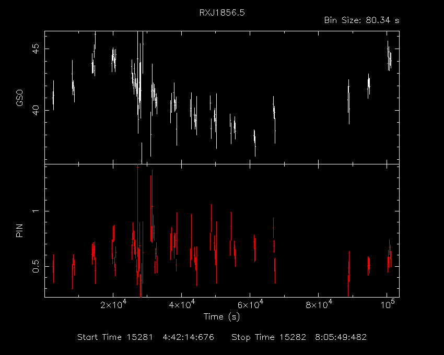Click the 45 tick label on GSO axis
The height and width of the screenshot is (355, 444).
point(36,49)
